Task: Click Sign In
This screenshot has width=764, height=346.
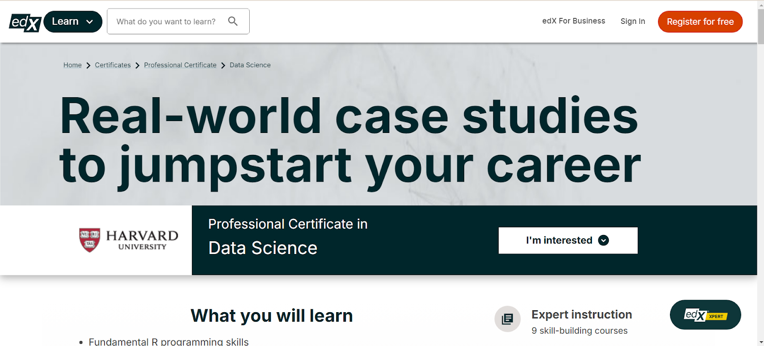Action: coord(633,21)
